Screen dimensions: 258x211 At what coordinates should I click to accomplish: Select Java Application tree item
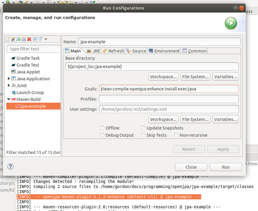pyautogui.click(x=31, y=79)
